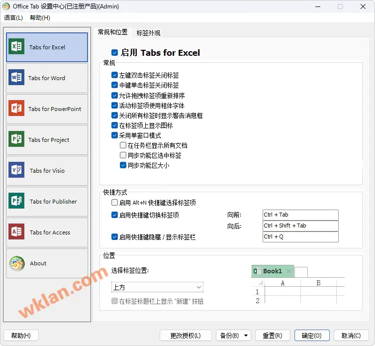Viewport: 375px width, 346px height.
Task: Click the 重置(R) button
Action: click(273, 336)
